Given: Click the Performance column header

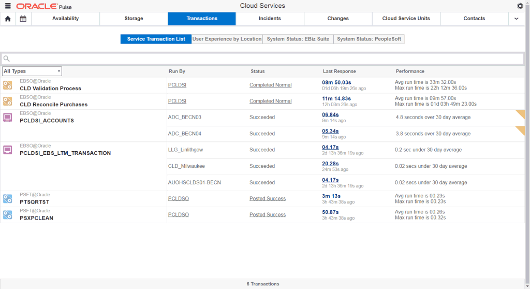Looking at the screenshot, I should pos(410,71).
